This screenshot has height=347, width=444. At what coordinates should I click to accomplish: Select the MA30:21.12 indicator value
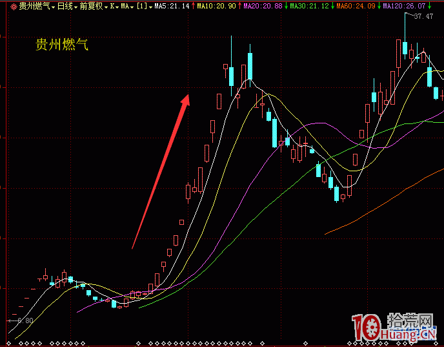[x=309, y=6]
